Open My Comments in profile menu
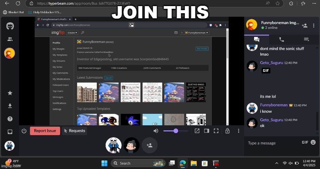 (x=60, y=73)
